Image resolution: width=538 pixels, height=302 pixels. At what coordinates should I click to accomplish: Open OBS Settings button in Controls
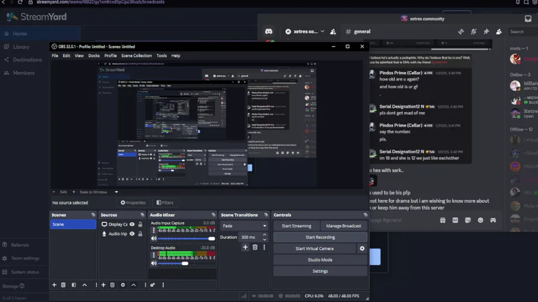click(320, 271)
